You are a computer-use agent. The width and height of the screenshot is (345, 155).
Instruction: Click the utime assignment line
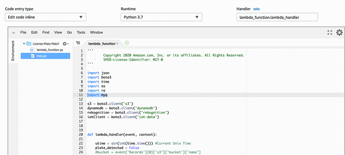tap(143, 143)
